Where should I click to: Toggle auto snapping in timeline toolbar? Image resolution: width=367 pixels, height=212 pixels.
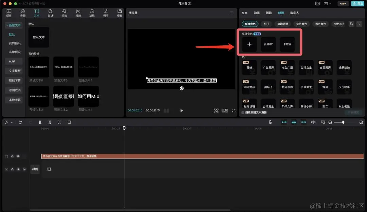(294, 122)
